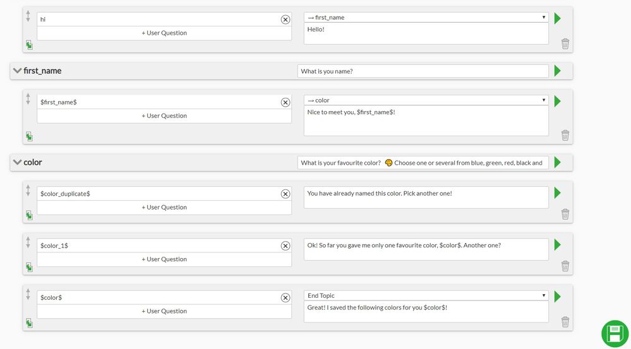Collapse the first_name topic
This screenshot has width=631, height=349.
[17, 71]
